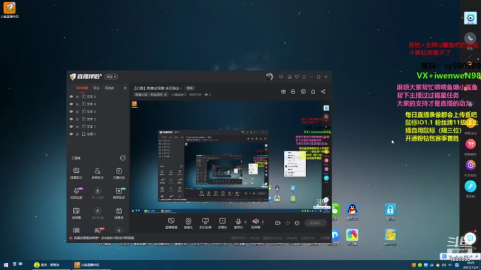Edit the stream category pencil tag
Image resolution: width=481 pixels, height=270 pixels.
(x=151, y=95)
